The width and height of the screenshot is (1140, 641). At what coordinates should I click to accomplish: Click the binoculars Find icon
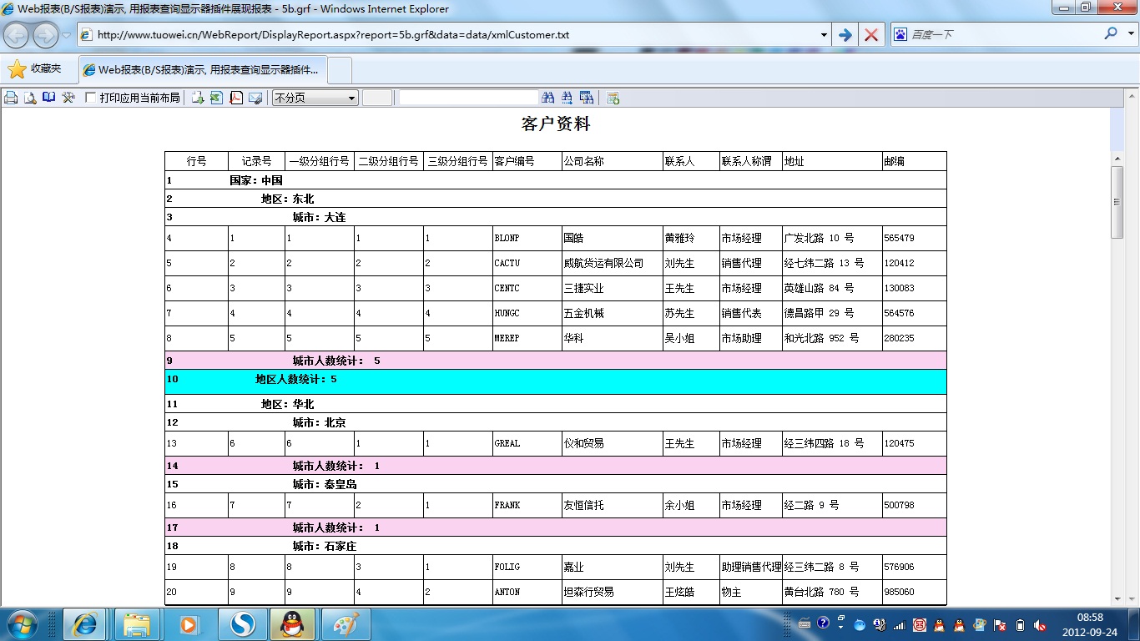click(x=548, y=98)
